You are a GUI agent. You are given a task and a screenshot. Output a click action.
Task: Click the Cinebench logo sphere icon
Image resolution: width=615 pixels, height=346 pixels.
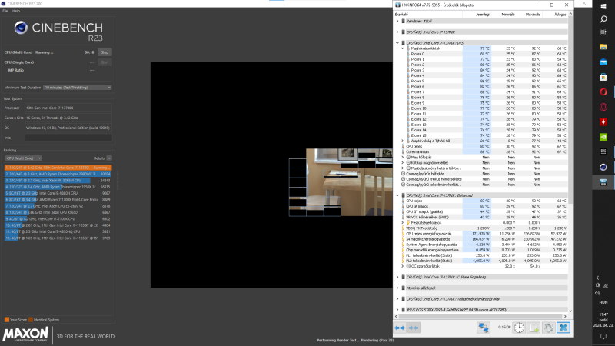[21, 28]
